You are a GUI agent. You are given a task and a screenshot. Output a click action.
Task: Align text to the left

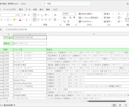pyautogui.click(x=34, y=20)
